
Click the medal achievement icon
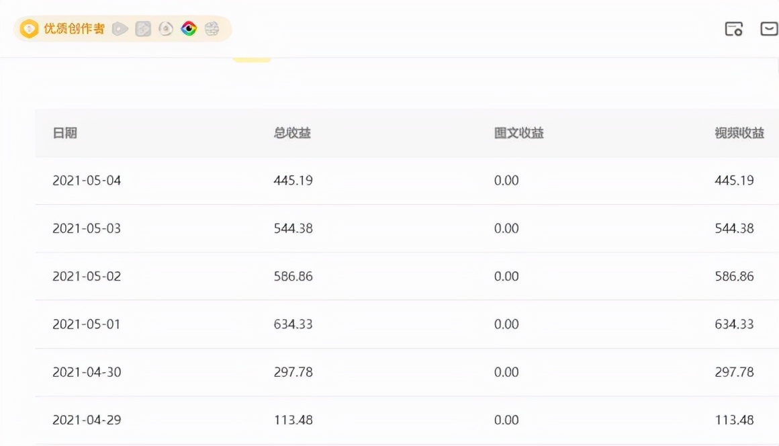[x=165, y=29]
